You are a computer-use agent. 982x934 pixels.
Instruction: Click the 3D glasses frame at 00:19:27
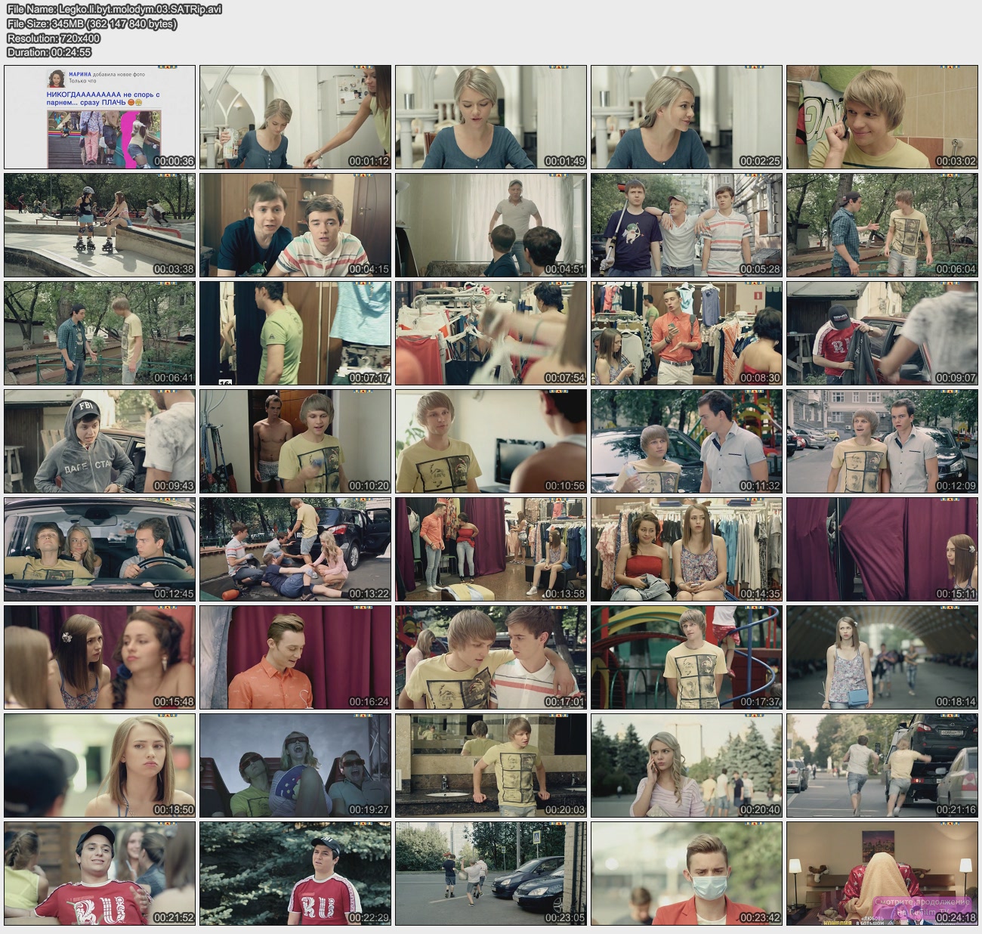[x=295, y=765]
